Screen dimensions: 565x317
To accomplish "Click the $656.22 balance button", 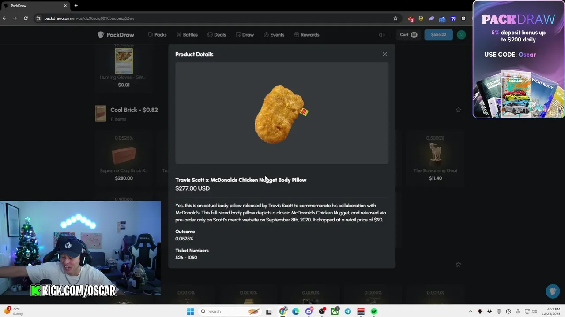I will 438,35.
